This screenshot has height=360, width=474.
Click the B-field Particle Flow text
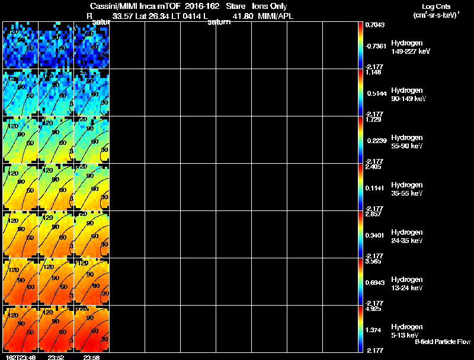click(443, 342)
